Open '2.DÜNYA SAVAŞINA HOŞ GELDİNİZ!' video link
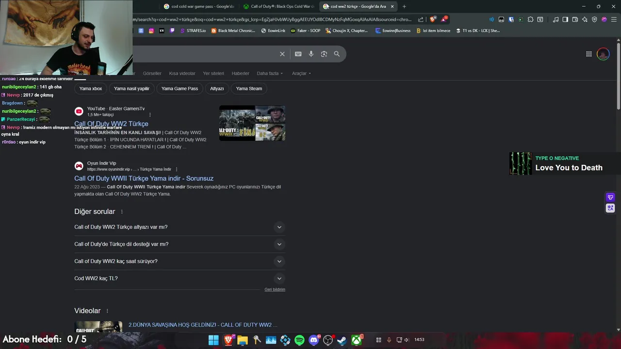Screen dimensions: 621x349 point(203,325)
